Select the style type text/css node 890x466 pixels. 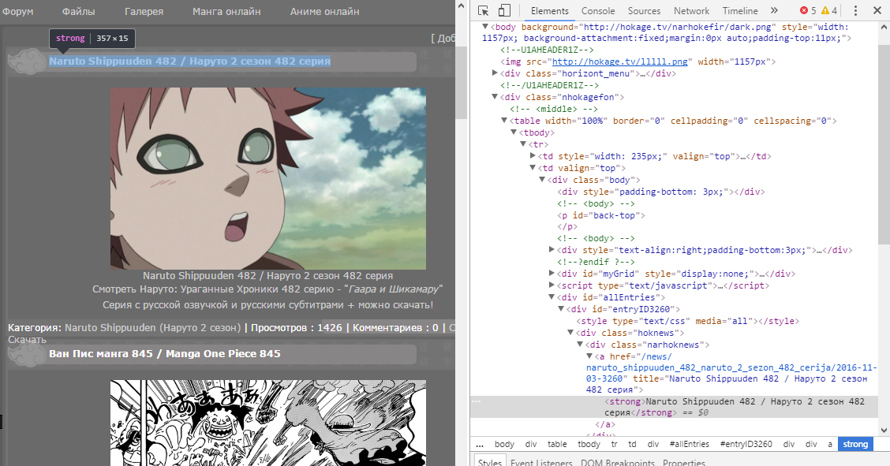687,321
